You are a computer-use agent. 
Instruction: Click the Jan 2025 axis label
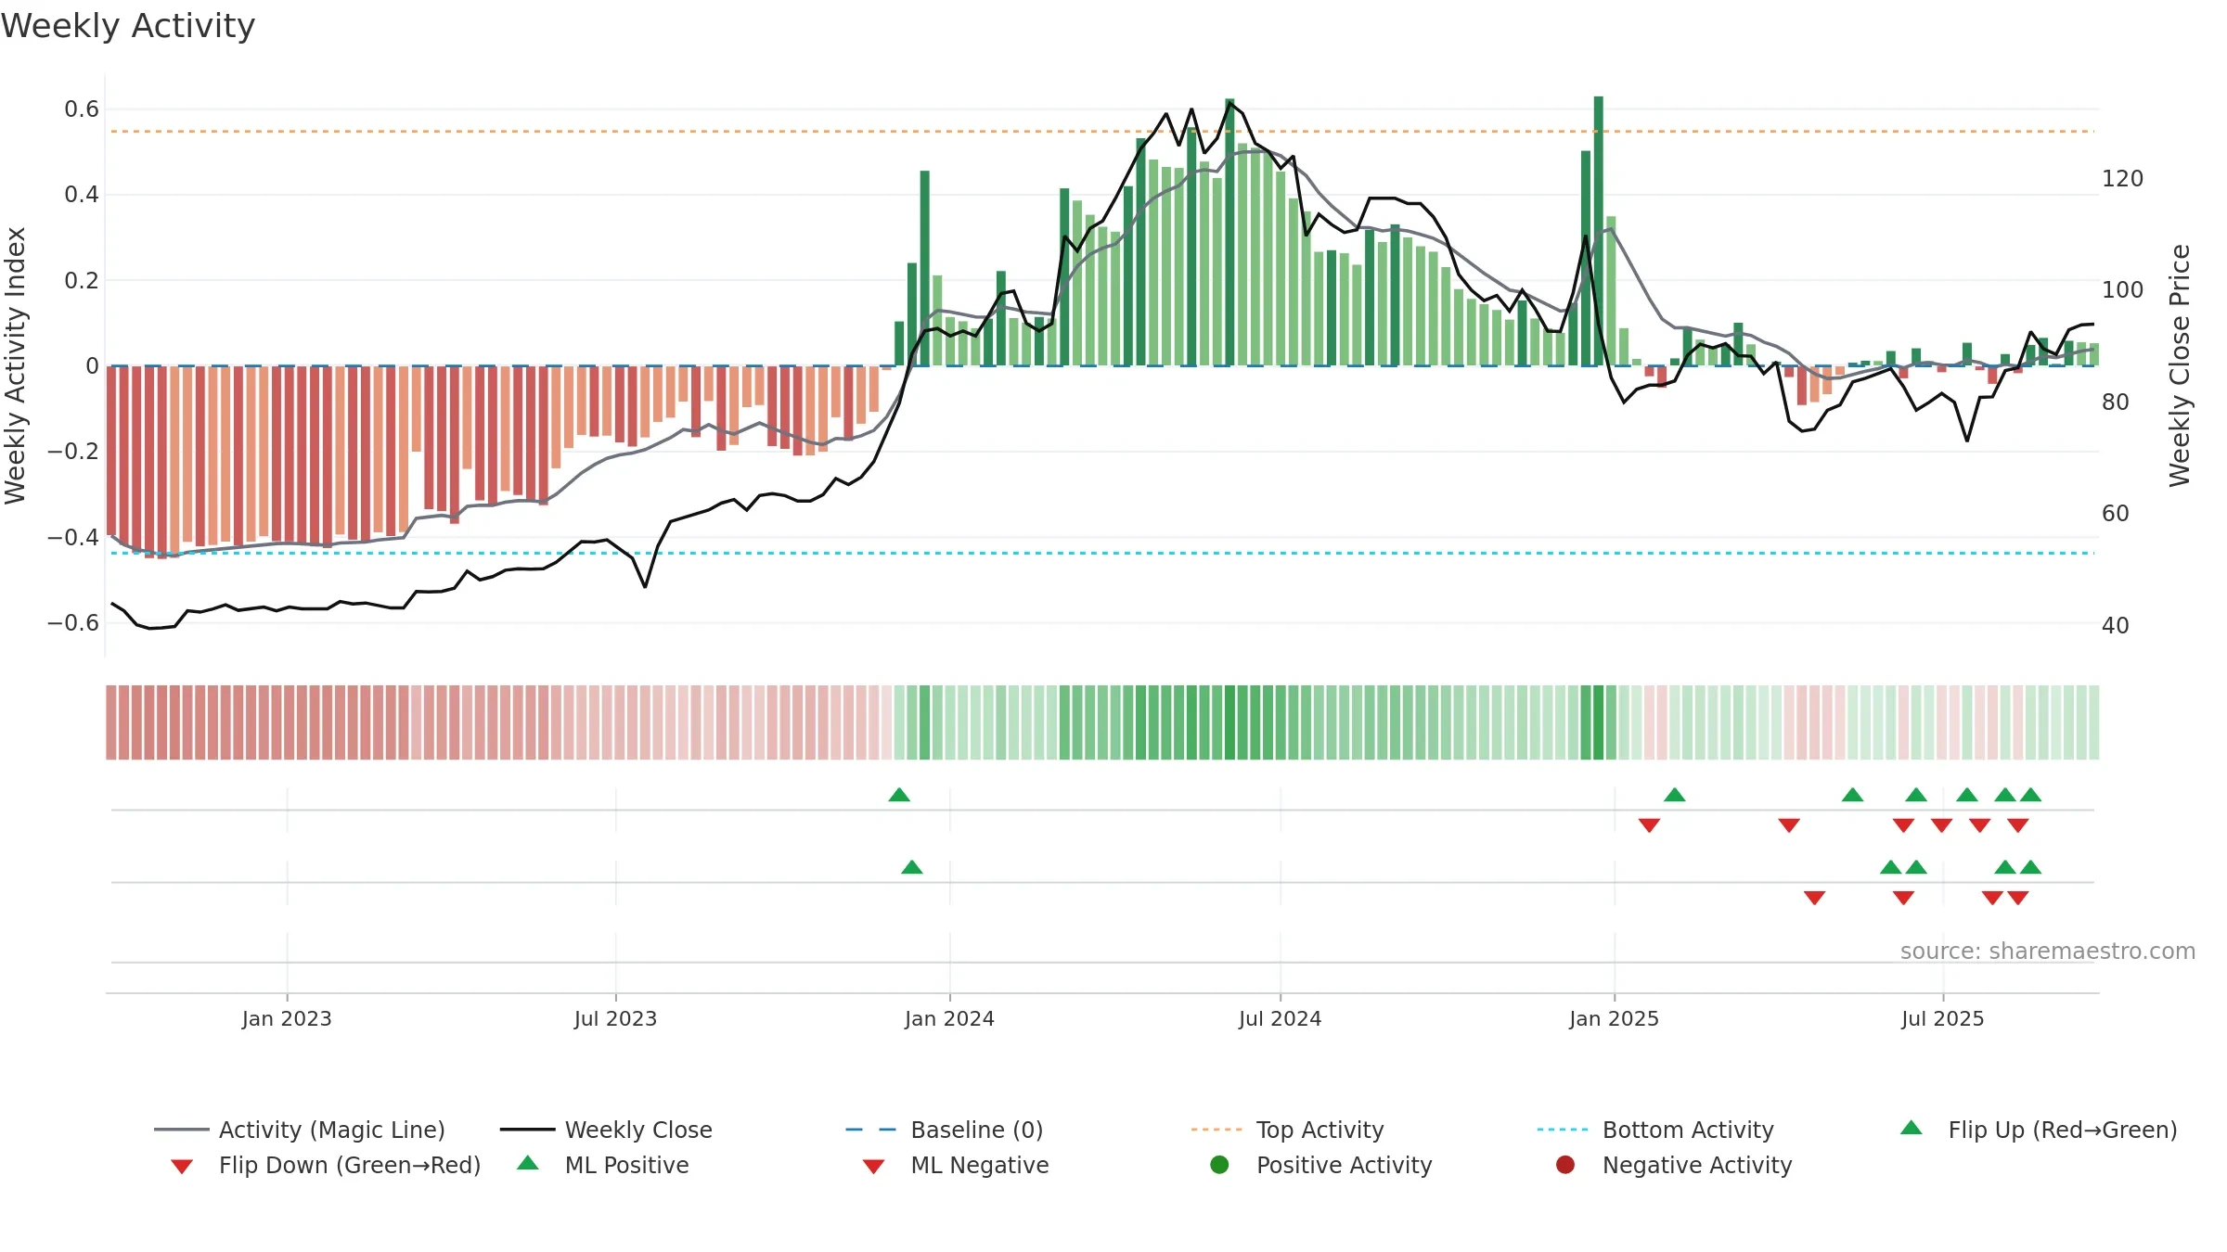coord(1614,1018)
